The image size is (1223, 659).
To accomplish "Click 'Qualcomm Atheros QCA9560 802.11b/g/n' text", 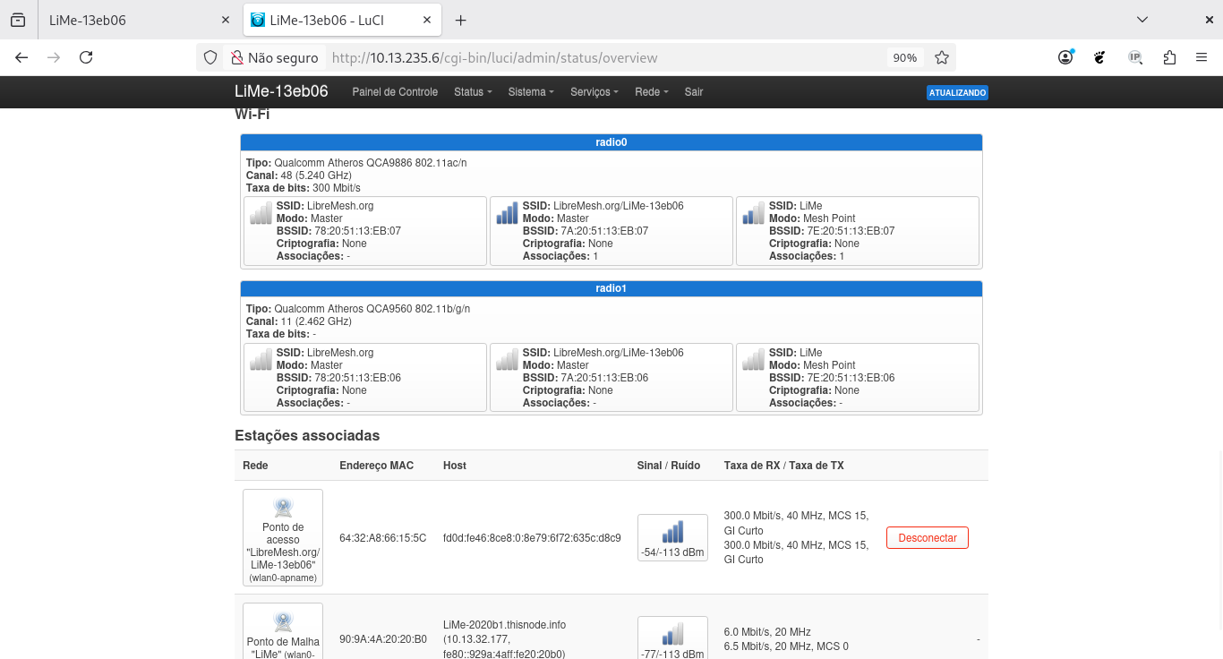I will pos(372,309).
